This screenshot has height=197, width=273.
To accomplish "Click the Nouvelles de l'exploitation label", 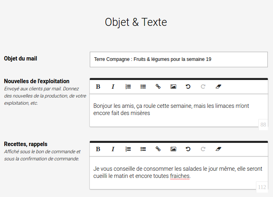I will click(37, 81).
